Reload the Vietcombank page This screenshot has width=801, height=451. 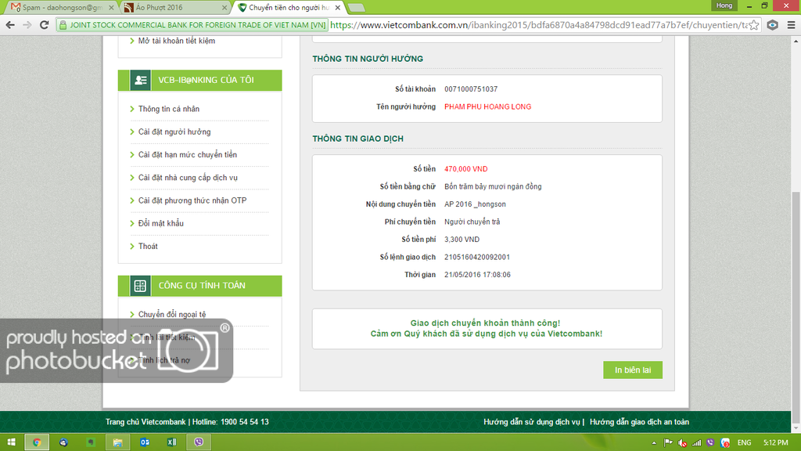[x=45, y=24]
